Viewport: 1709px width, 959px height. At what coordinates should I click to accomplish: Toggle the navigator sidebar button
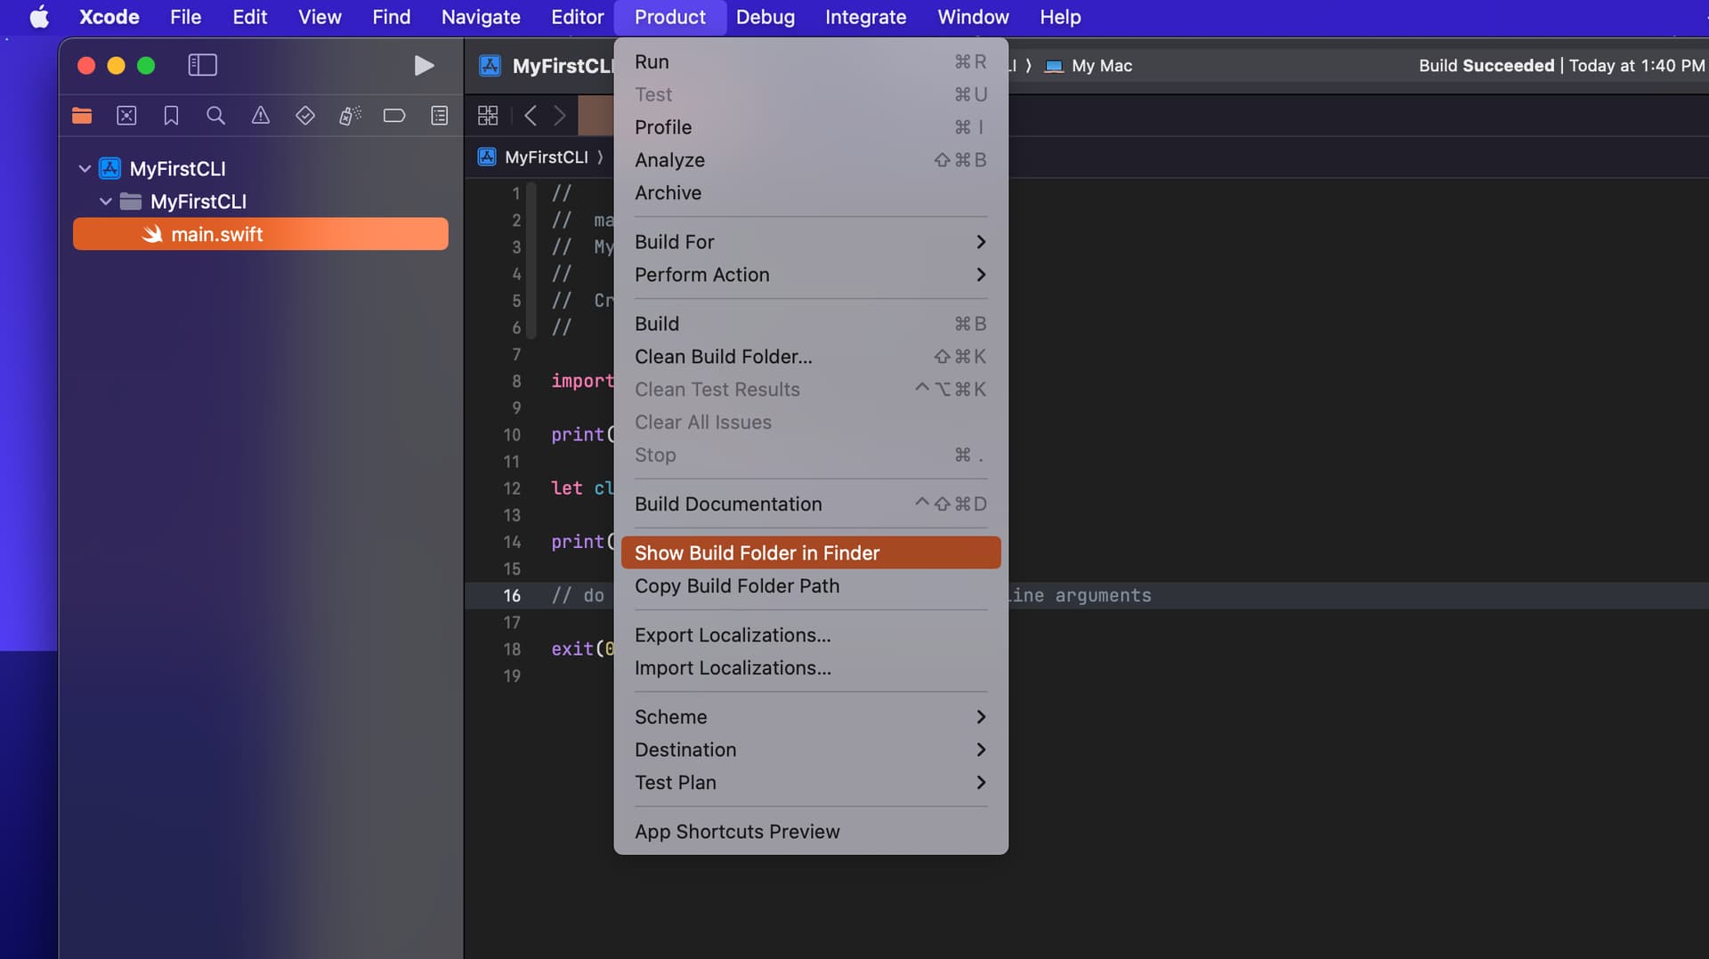point(203,65)
